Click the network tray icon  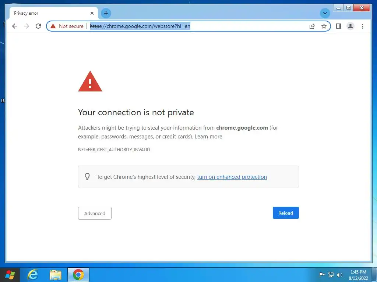pos(331,275)
